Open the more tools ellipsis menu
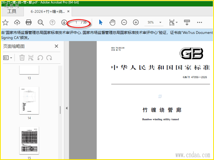Screen dimensions: 214x160 [x=199, y=22]
